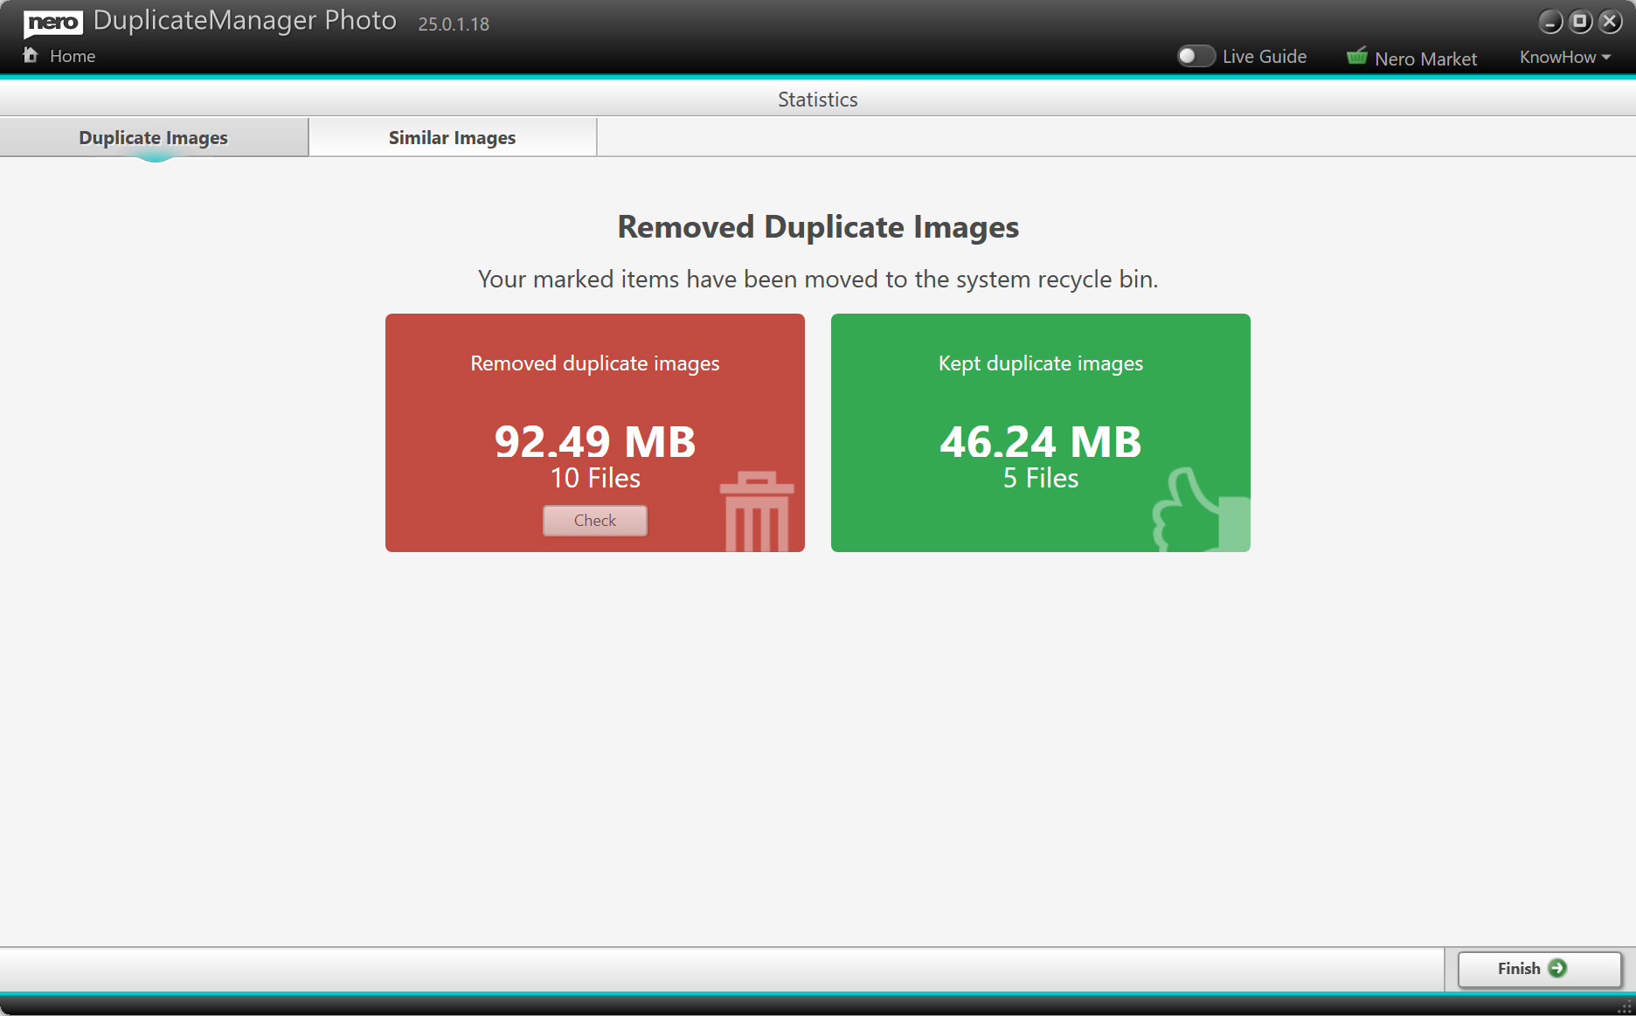Expand the arrow next to KnowHow
Screen dimensions: 1636x1016
[x=1606, y=58]
